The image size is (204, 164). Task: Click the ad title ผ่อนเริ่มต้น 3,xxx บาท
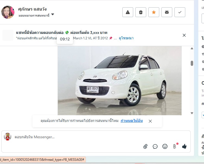tap(89, 33)
